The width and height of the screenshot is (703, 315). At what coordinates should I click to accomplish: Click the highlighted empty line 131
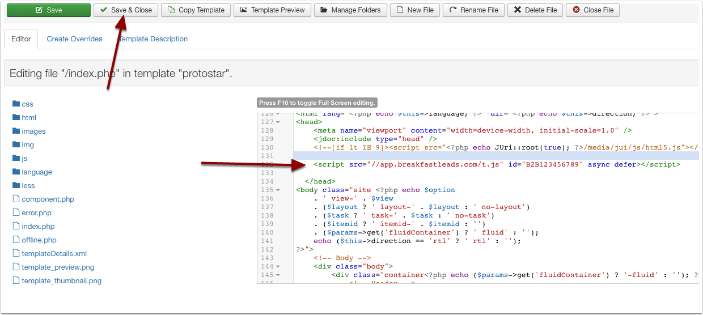[x=496, y=156]
